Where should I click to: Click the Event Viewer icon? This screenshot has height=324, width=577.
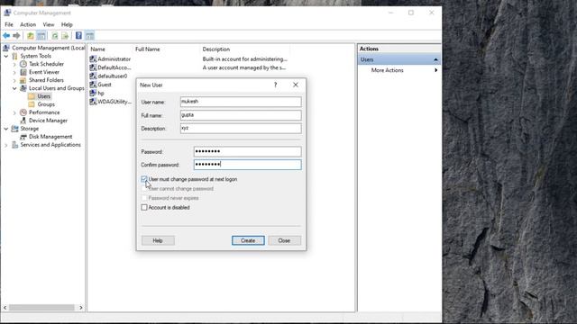pos(23,72)
